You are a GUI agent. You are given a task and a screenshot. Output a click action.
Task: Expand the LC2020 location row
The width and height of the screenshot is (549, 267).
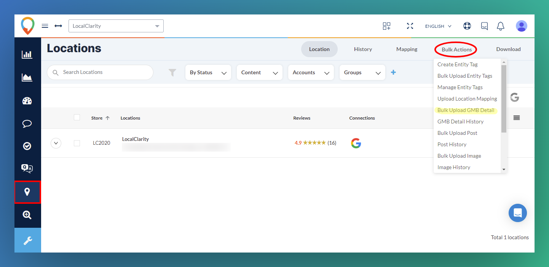click(56, 143)
